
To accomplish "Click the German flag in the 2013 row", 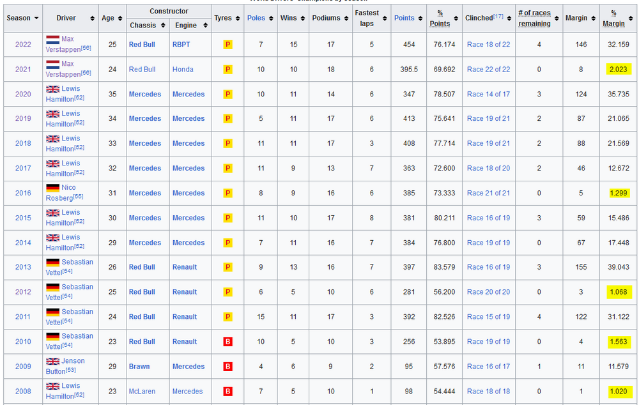I will pyautogui.click(x=52, y=263).
